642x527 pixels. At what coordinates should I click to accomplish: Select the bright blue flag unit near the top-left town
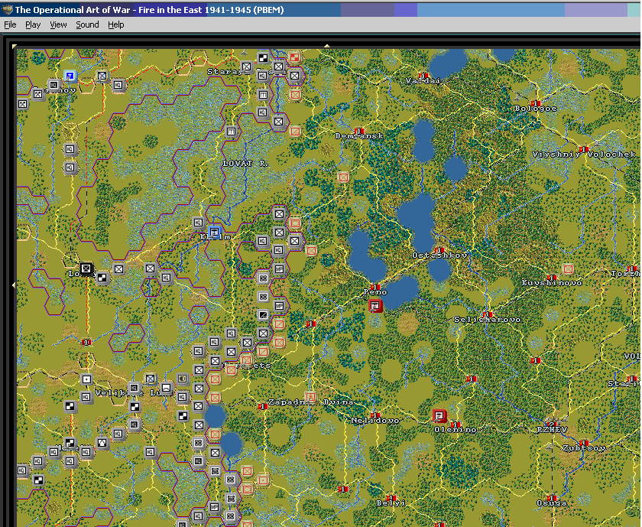(x=70, y=76)
